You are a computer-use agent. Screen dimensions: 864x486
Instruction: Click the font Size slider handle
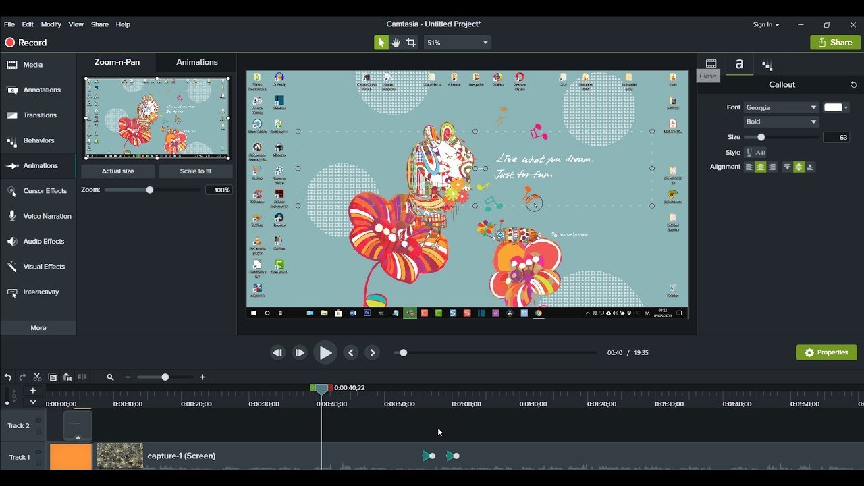click(761, 137)
